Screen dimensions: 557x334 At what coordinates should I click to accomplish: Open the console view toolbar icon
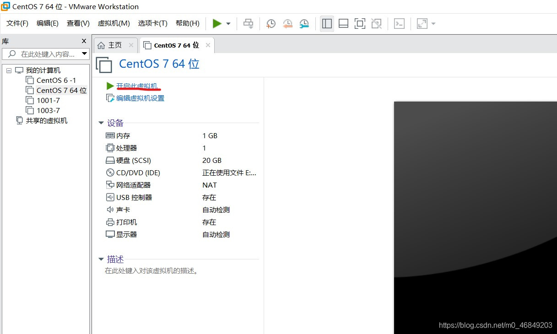[x=399, y=23]
